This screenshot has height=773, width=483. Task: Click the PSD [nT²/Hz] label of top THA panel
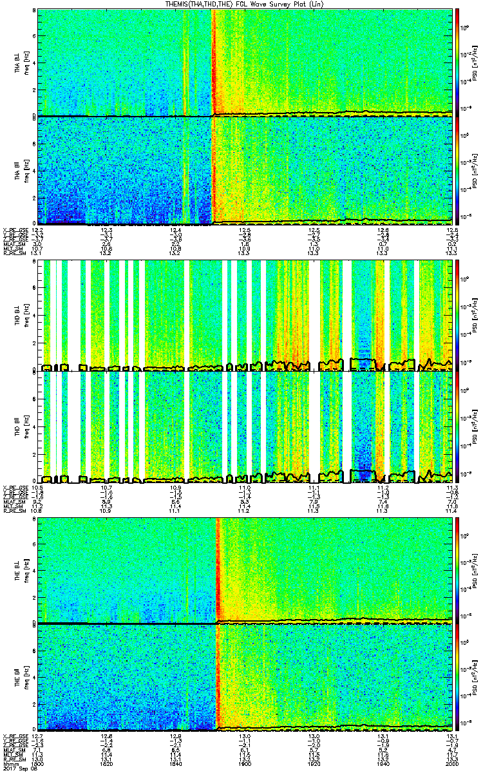(475, 62)
